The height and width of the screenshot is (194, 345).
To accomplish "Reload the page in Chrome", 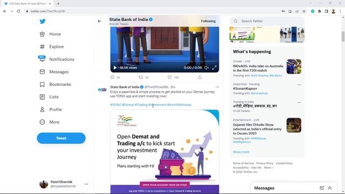I will [18, 11].
